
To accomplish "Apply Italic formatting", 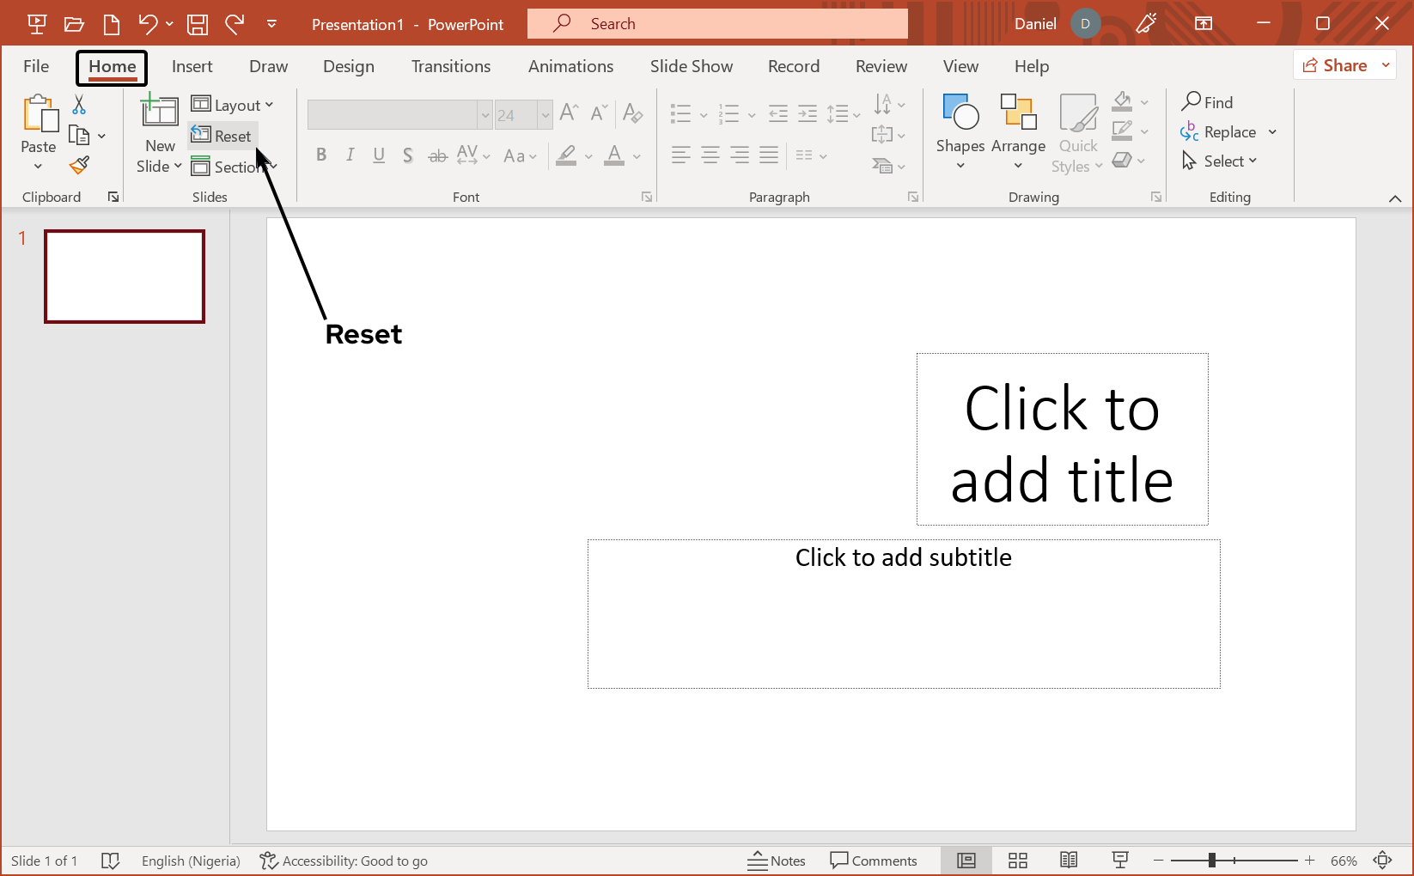I will point(350,155).
